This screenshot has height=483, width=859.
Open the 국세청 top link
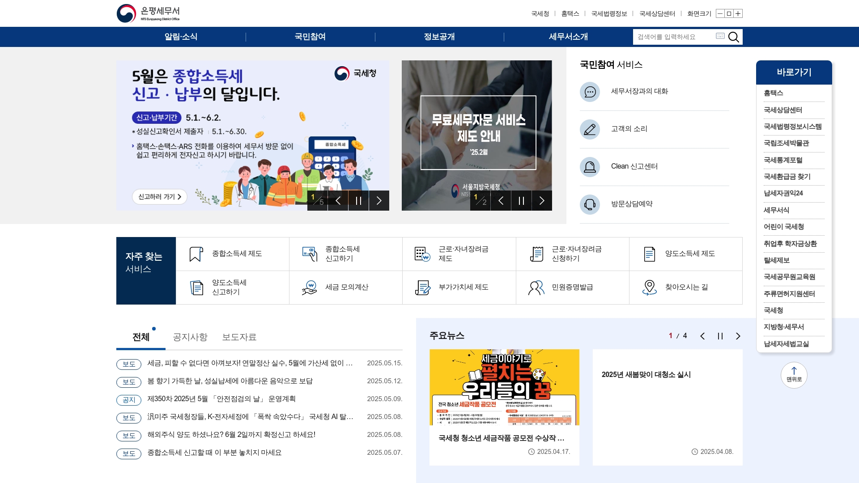tap(540, 13)
